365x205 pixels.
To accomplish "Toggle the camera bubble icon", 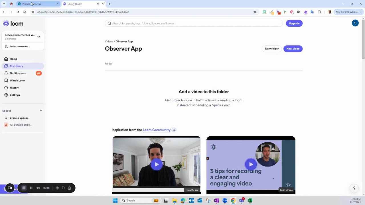I will pyautogui.click(x=10, y=188).
